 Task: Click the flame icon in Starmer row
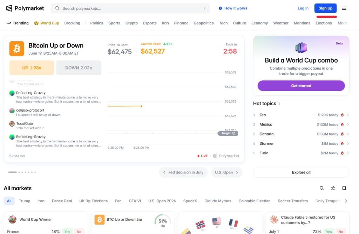point(342,143)
